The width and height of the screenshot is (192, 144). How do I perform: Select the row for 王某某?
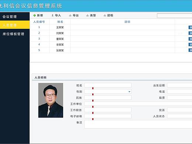coord(111,27)
